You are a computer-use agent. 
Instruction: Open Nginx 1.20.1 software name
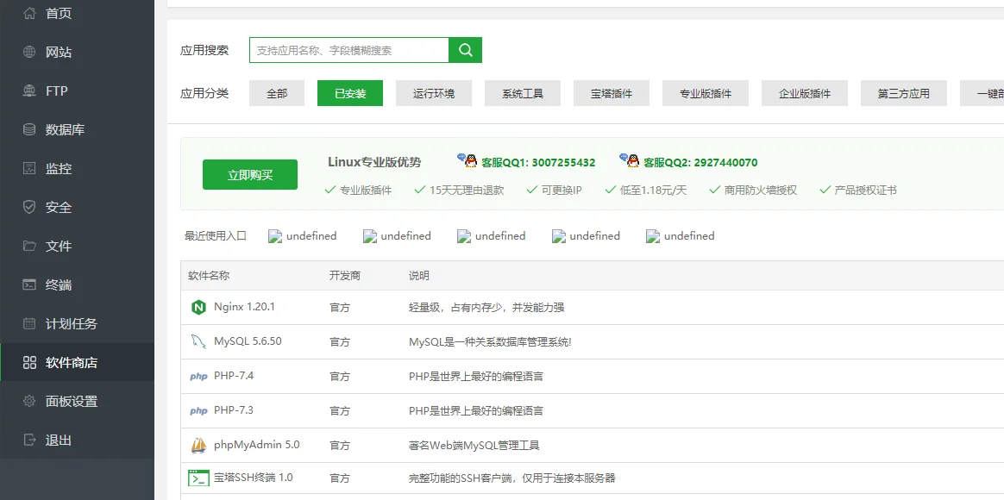tap(244, 307)
